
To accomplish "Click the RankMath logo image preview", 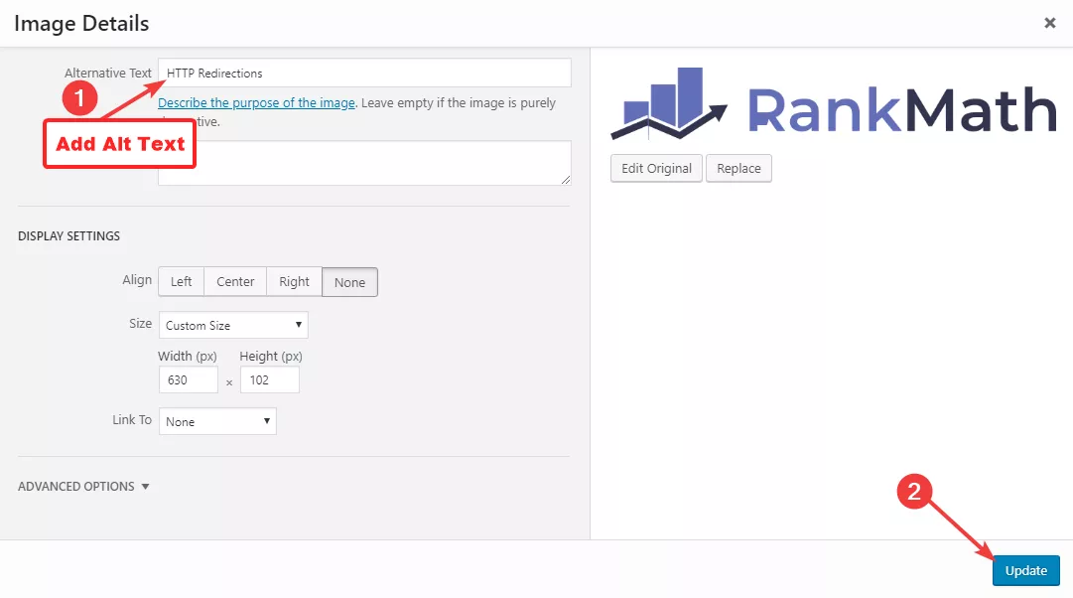I will 834,103.
